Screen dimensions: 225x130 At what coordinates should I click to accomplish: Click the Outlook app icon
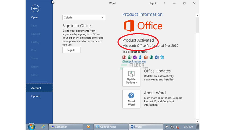(x=140, y=57)
